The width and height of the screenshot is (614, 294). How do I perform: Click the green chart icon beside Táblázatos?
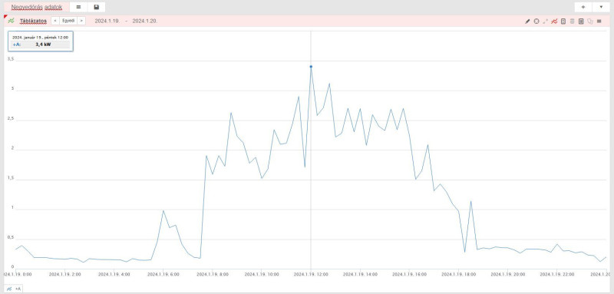click(x=11, y=21)
